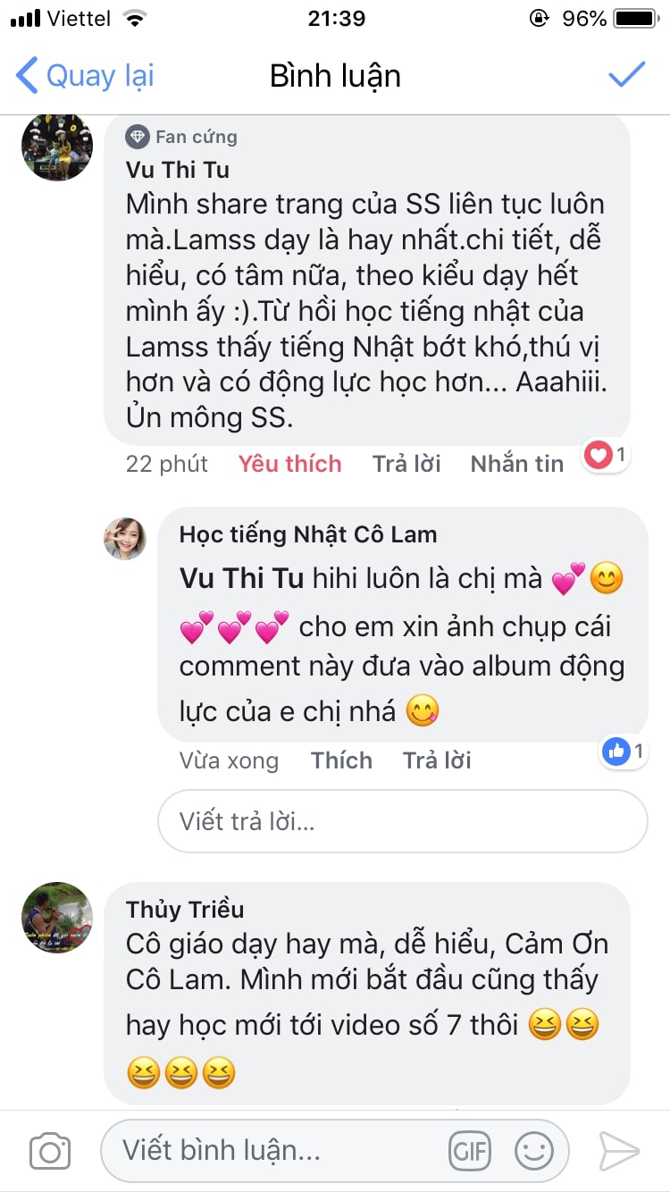670x1192 pixels.
Task: Toggle Yêu thích on Vu Thi Tu's comment
Action: 289,464
